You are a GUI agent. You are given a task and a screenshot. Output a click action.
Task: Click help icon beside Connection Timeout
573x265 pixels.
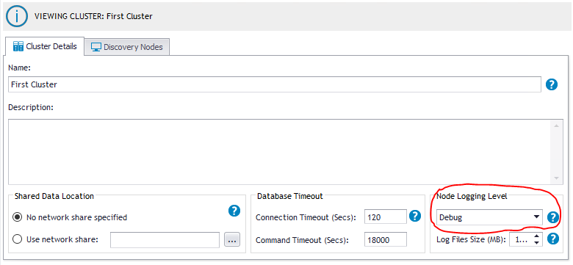point(415,216)
